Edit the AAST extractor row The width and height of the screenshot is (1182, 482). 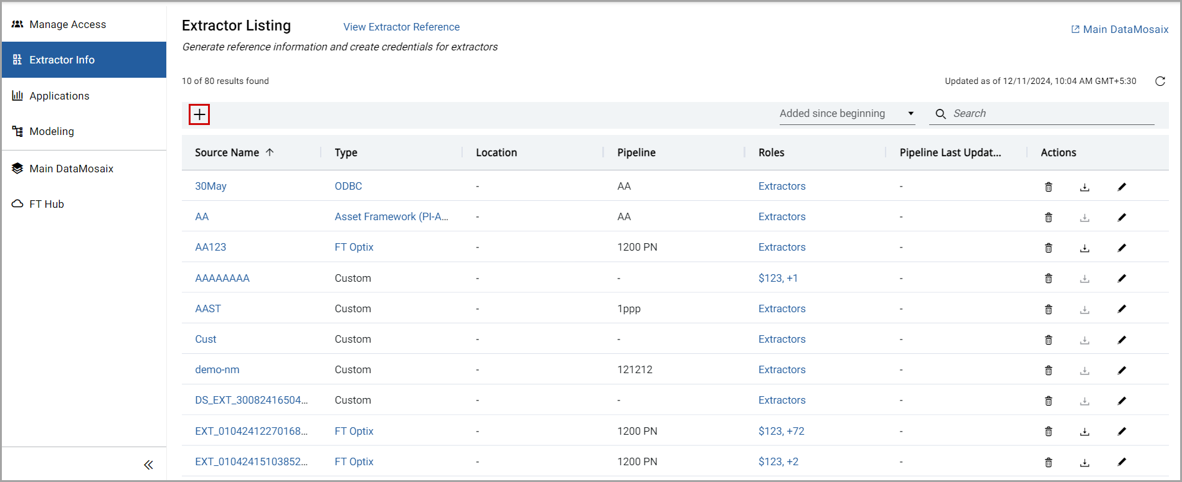click(x=1122, y=309)
